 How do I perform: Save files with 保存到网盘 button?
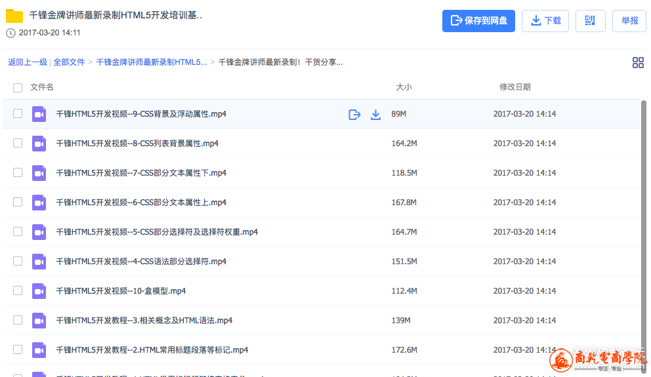[478, 21]
